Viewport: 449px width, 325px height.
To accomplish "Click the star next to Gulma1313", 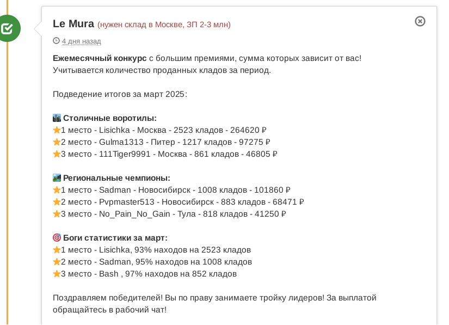I will (x=57, y=142).
